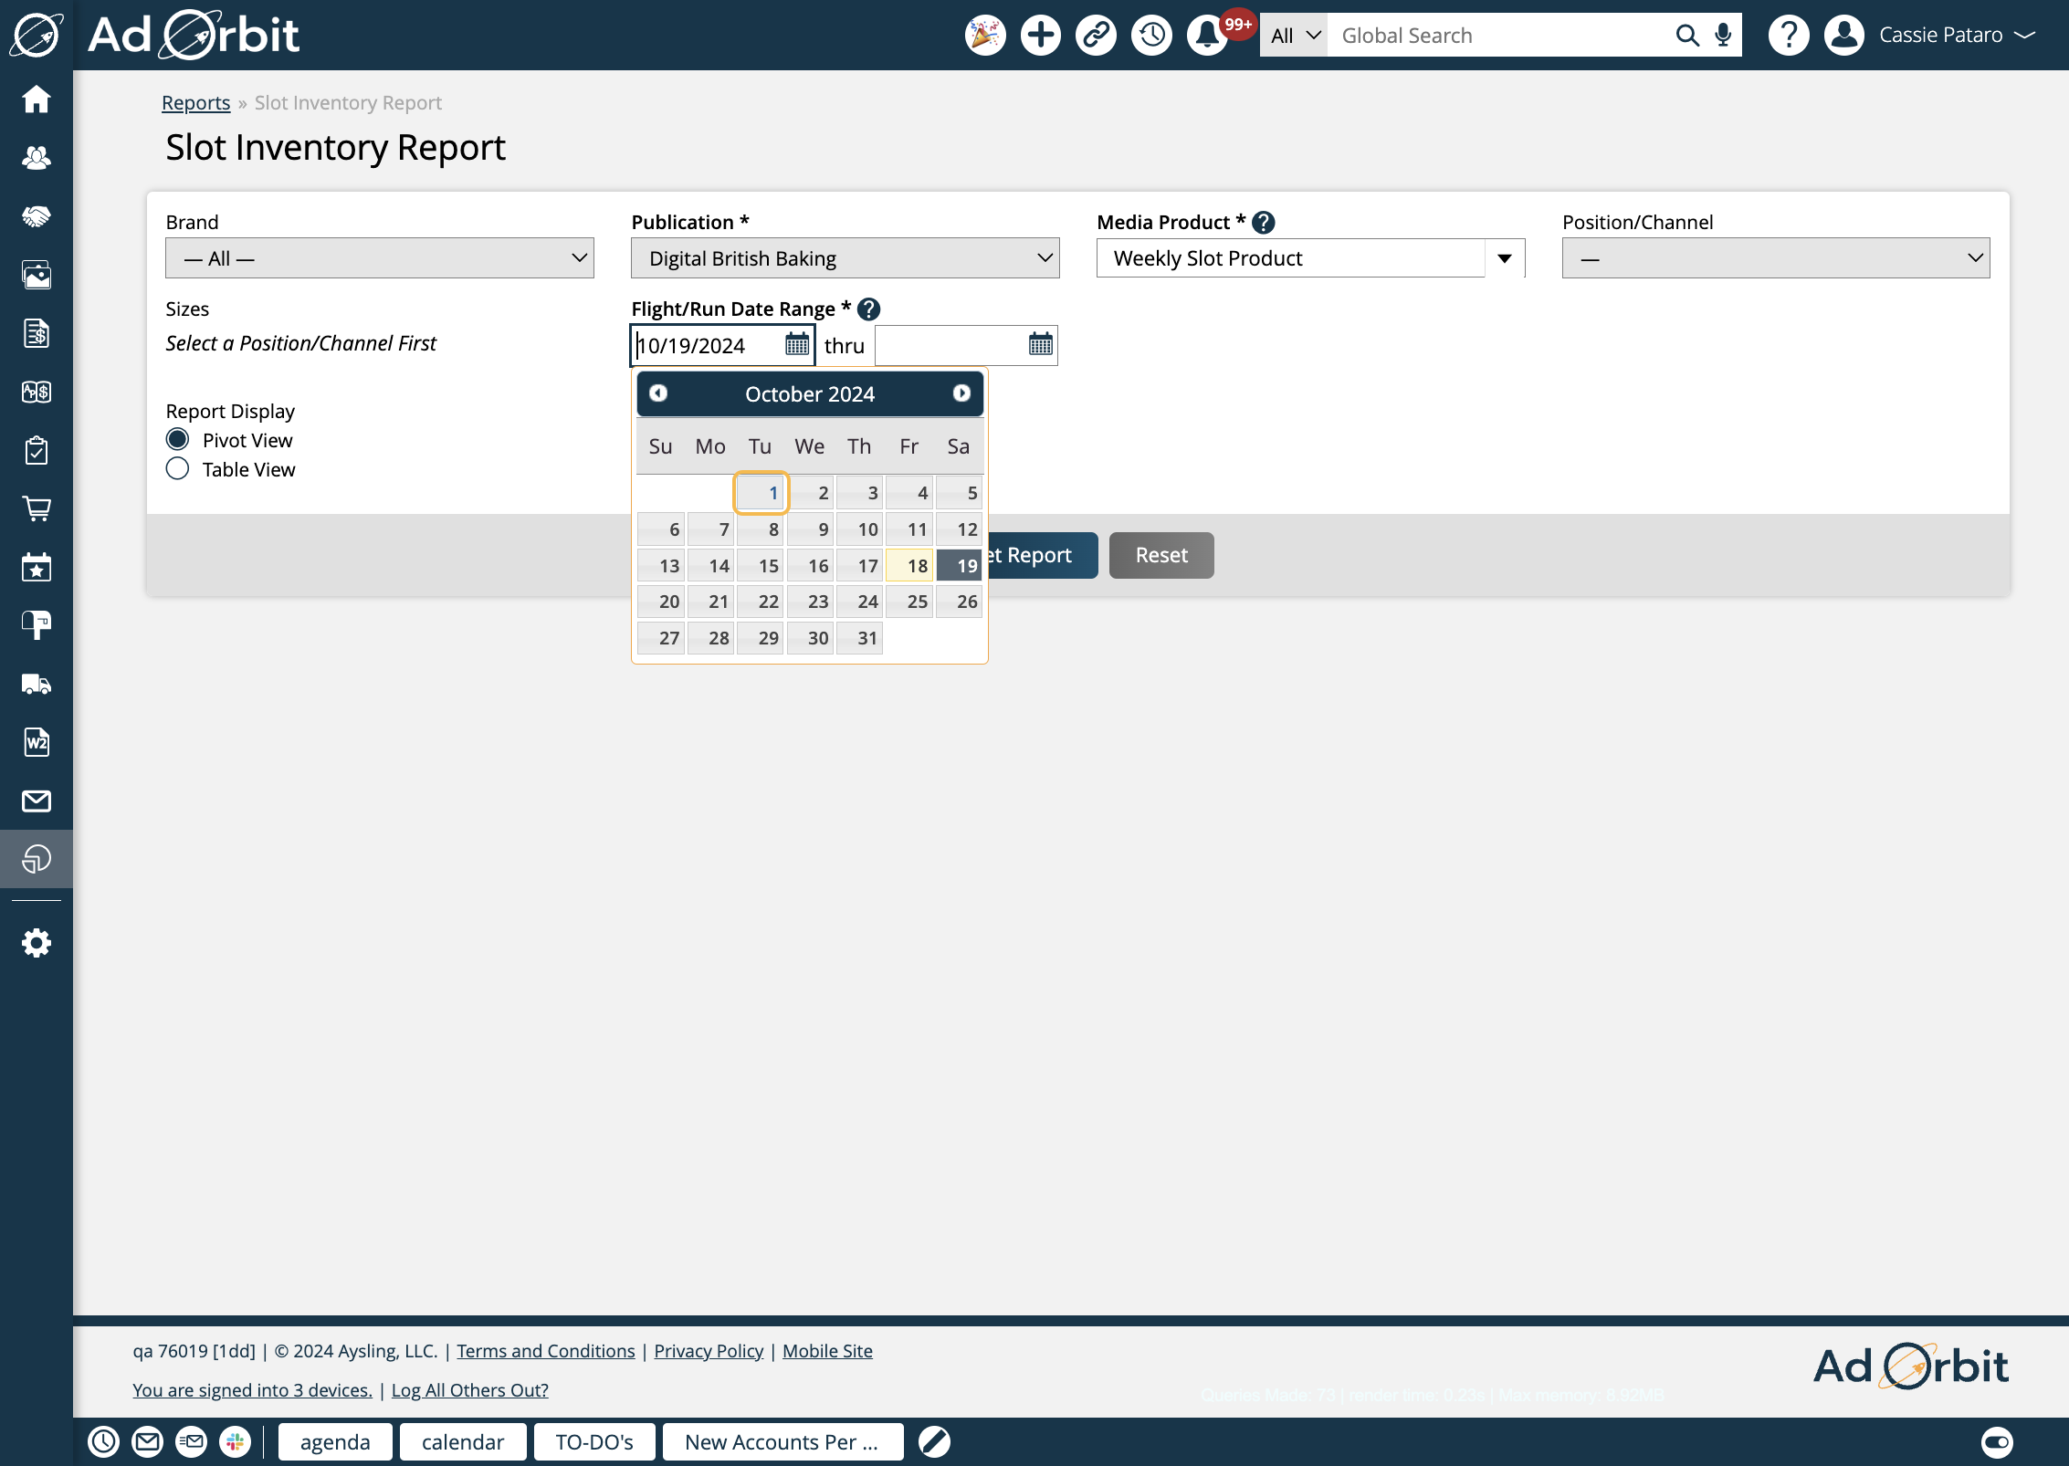Open settings gear in sidebar

click(x=37, y=943)
